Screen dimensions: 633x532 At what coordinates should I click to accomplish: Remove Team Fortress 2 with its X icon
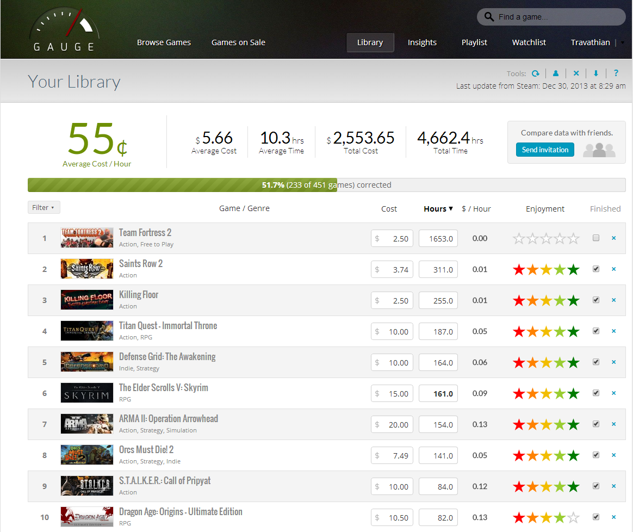[613, 238]
